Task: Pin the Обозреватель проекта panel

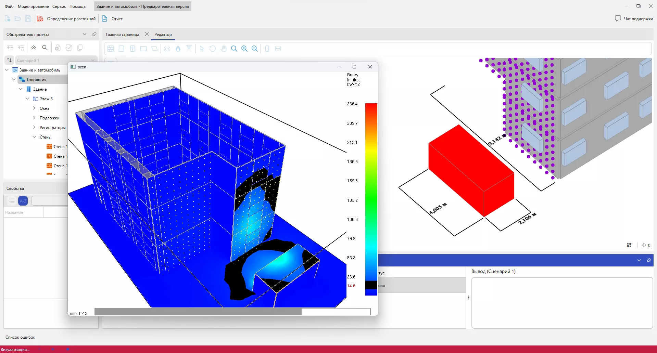Action: (94, 34)
